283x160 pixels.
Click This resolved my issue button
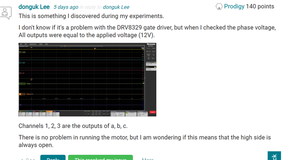tap(100, 157)
